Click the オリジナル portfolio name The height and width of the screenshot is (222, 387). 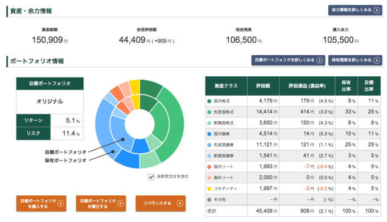pos(50,101)
